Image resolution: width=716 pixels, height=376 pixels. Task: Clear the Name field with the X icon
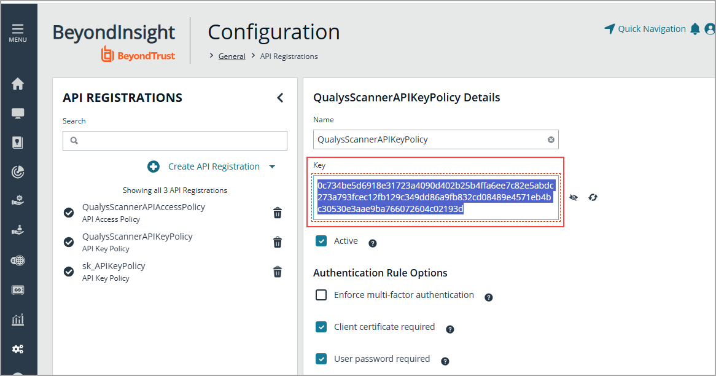tap(551, 139)
